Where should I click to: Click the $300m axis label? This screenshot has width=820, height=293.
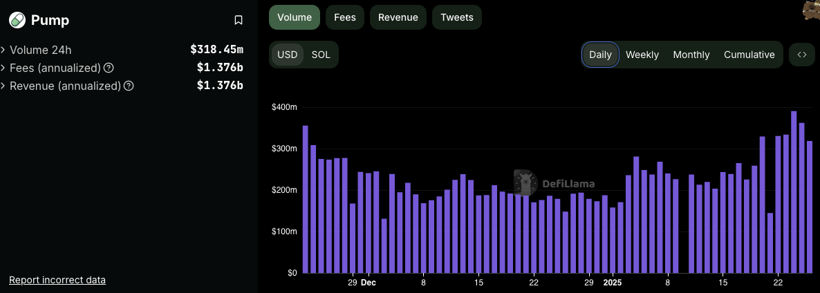point(284,149)
